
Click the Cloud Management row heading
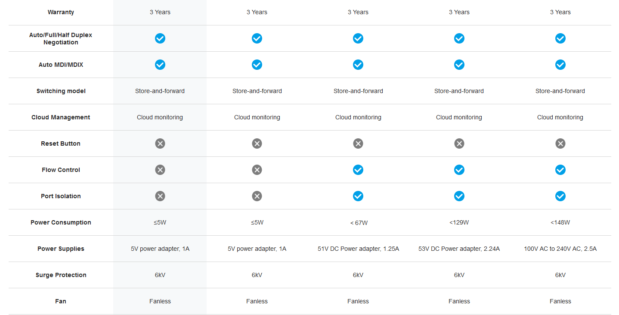pos(61,117)
